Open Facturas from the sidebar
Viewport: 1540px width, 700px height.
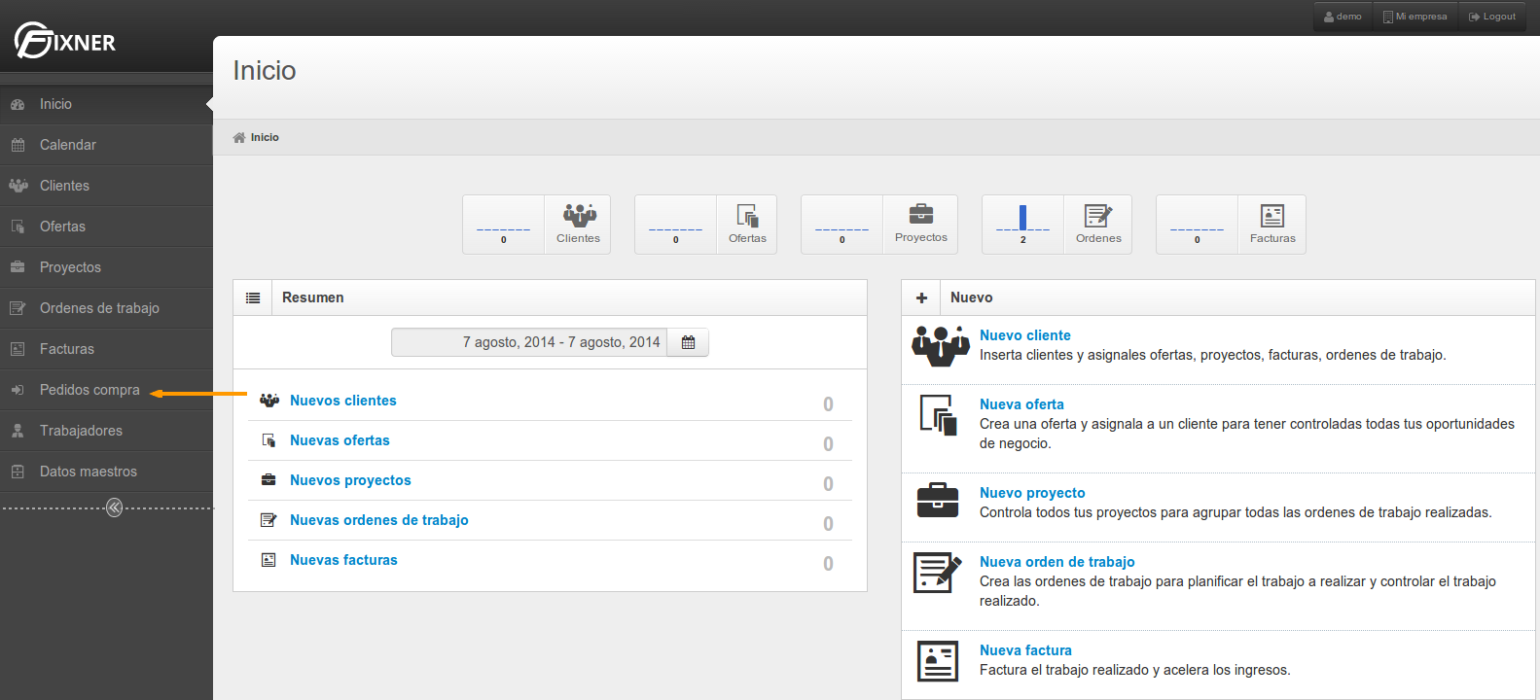[106, 349]
